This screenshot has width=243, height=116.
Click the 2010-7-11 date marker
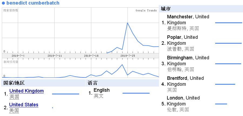tap(55, 56)
